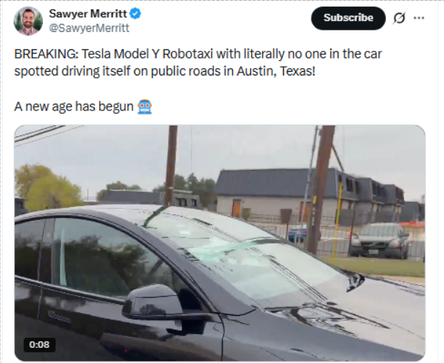Open the Sawyer Merritt display name link
The width and height of the screenshot is (444, 363).
coord(88,14)
